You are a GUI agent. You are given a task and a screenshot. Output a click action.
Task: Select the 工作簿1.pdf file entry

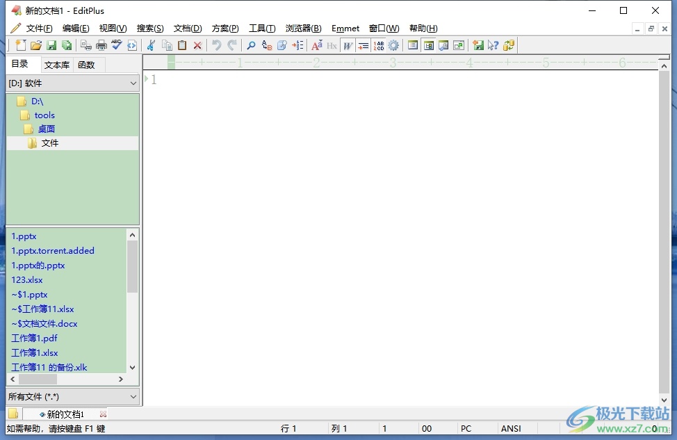(34, 339)
